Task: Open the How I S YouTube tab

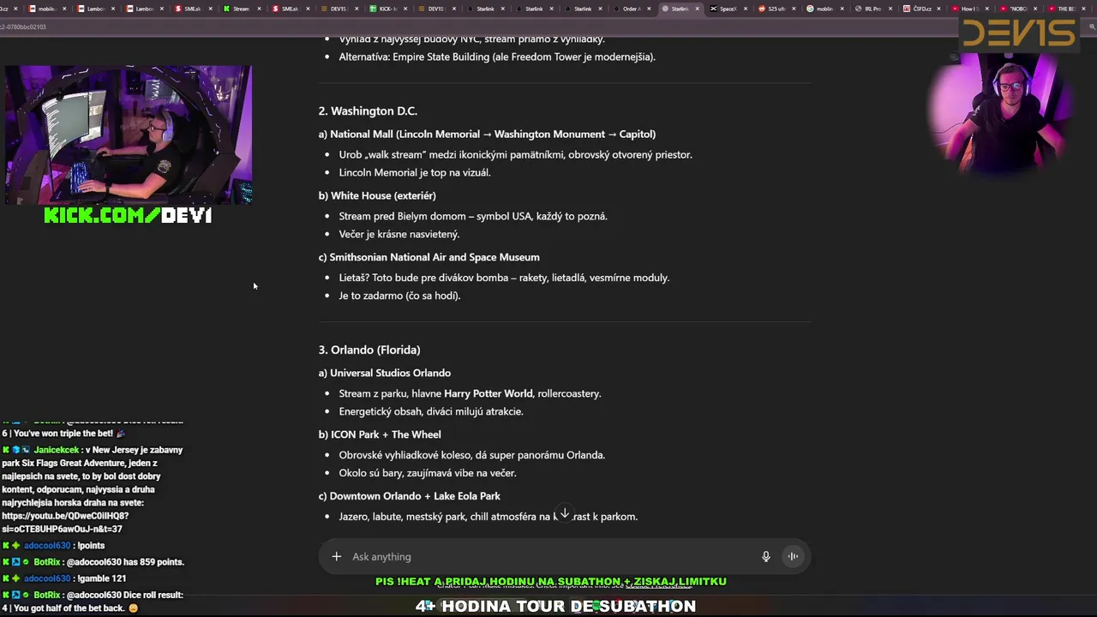Action: click(968, 9)
